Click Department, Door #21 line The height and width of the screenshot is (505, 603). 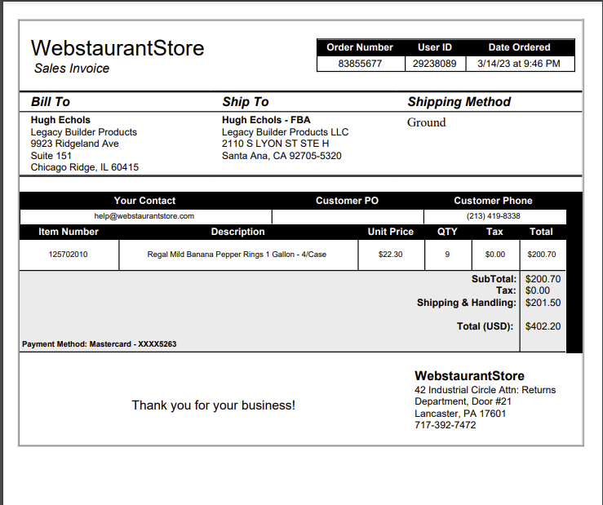(x=463, y=401)
